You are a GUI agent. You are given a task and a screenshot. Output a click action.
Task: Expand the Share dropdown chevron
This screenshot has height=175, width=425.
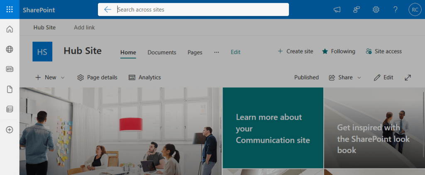(359, 78)
